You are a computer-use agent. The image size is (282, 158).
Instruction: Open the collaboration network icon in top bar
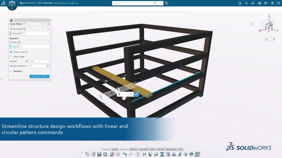[x=259, y=3]
